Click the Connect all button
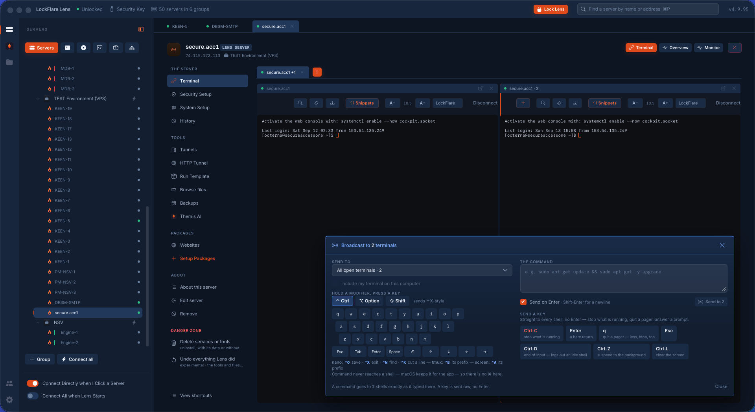Screen dimensions: 755x412 pyautogui.click(x=77, y=359)
